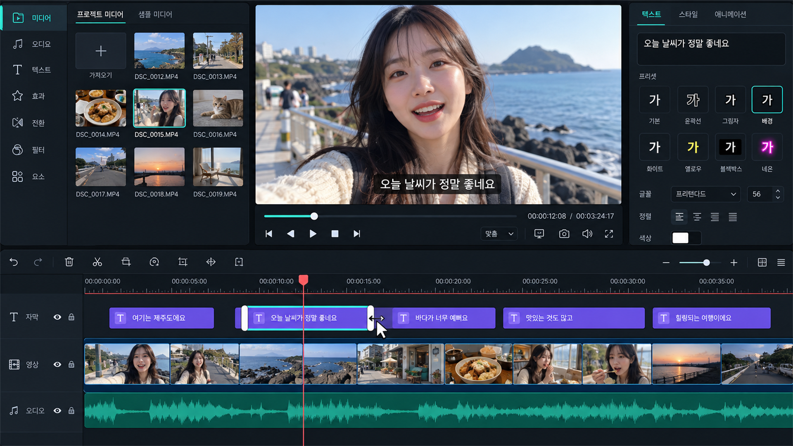Switch to the 애니메이션 tab
The width and height of the screenshot is (793, 446).
(730, 14)
